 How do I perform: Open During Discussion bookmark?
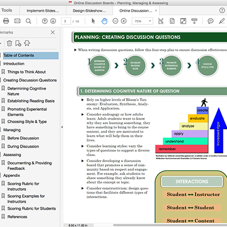23,146
